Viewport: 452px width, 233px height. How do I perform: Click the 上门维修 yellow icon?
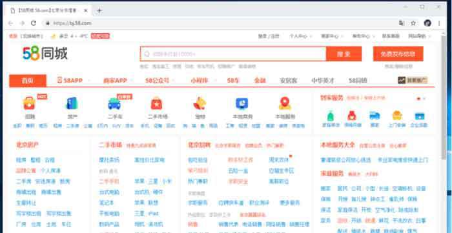click(x=397, y=115)
